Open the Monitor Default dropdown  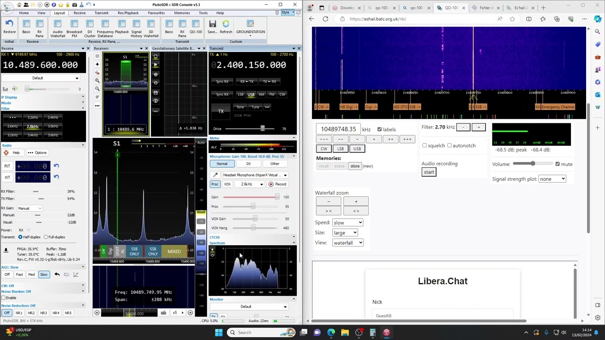pyautogui.click(x=249, y=307)
